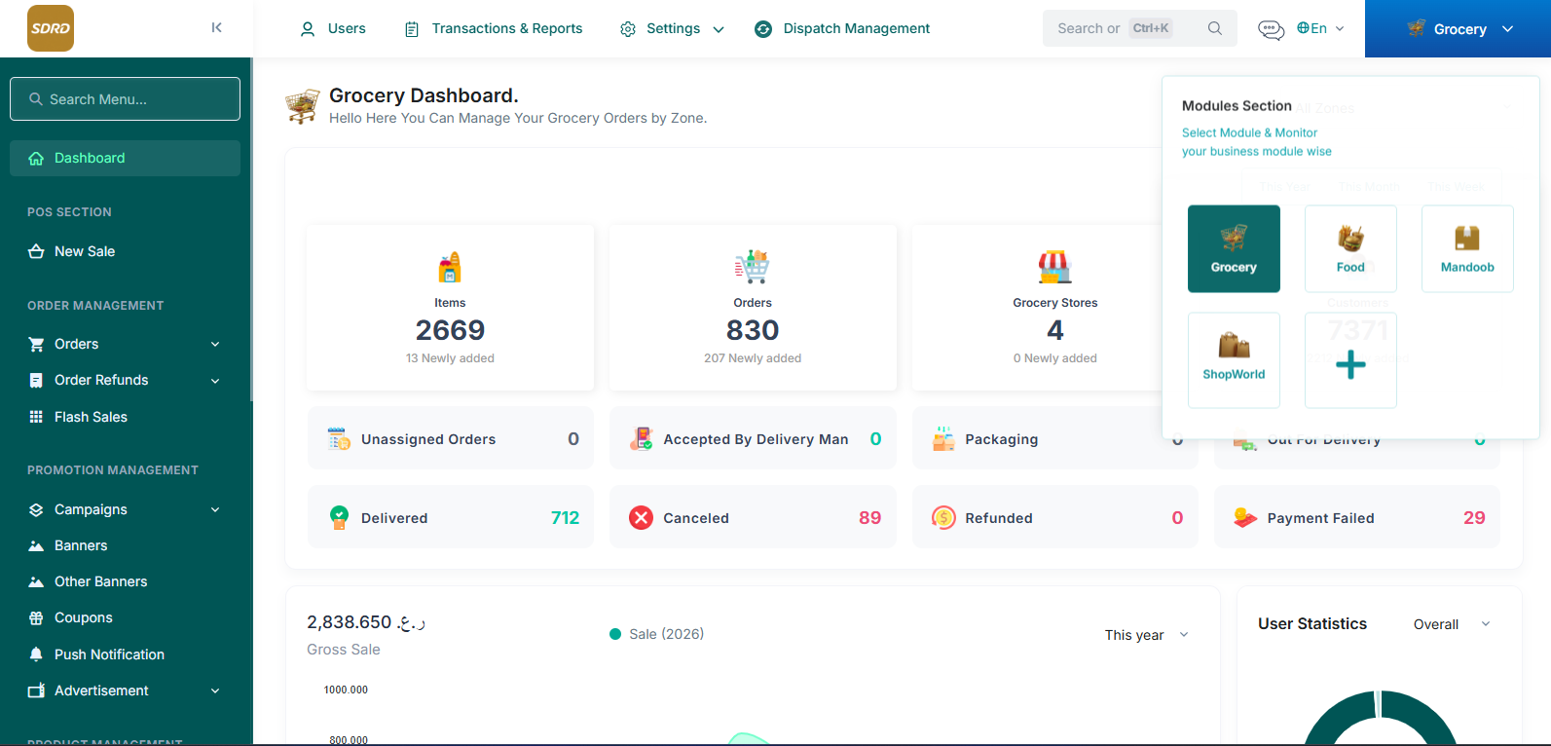This screenshot has height=746, width=1551.
Task: Click the Dispatch Management icon
Action: (763, 29)
